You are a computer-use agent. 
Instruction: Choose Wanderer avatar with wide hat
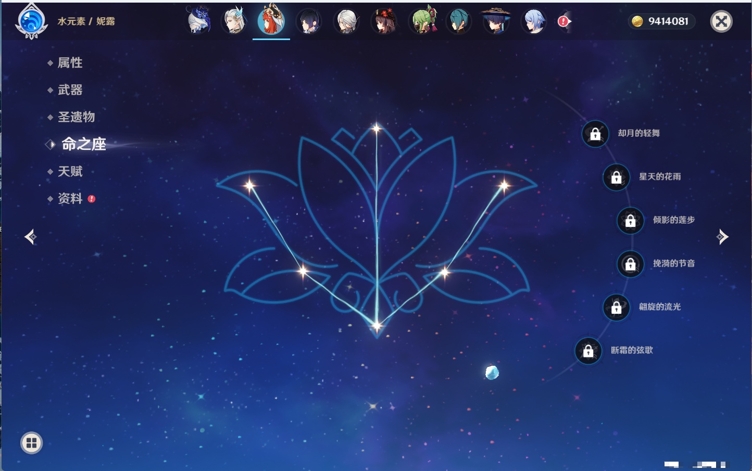(x=496, y=21)
